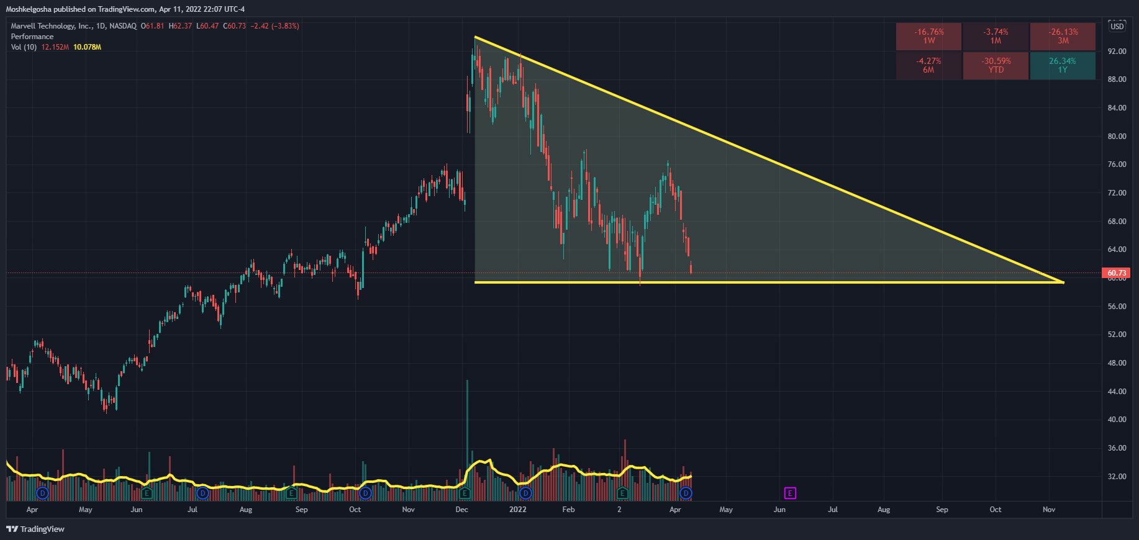Screen dimensions: 1139x540
Task: Open the dividend marker below April 2022
Action: pyautogui.click(x=686, y=493)
